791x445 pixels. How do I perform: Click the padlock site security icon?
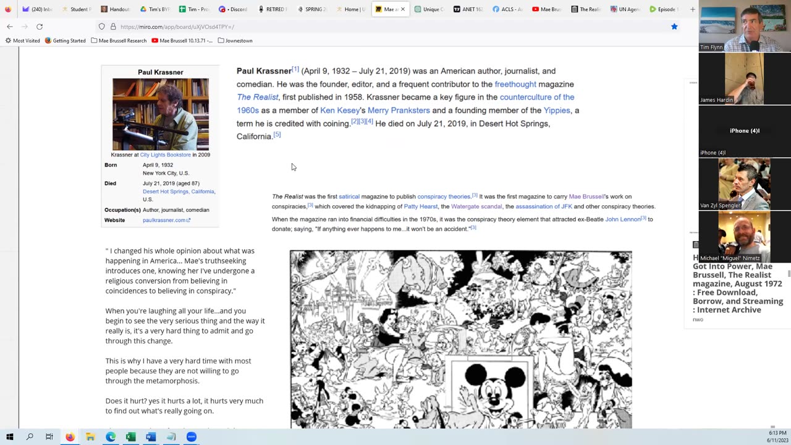click(113, 27)
